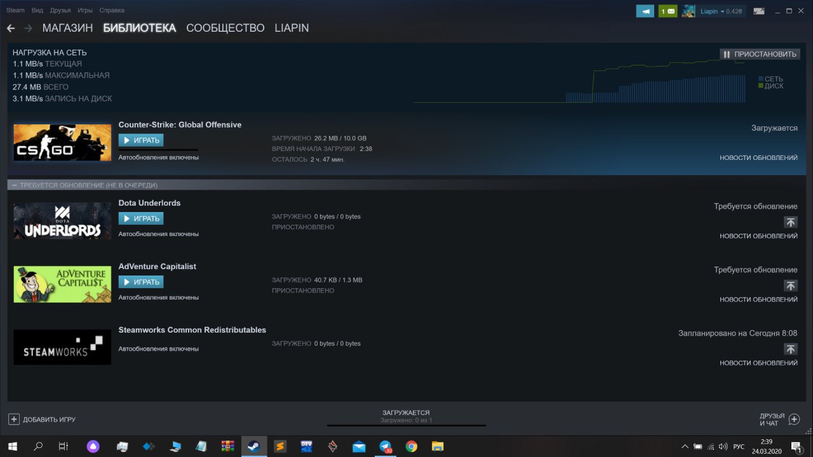Viewport: 813px width, 457px height.
Task: Pause downloads with ПРИОСТАНОВИТЬ button
Action: click(x=760, y=54)
